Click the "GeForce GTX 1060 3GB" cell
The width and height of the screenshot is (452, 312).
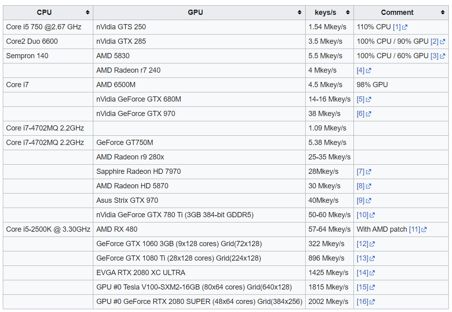click(199, 244)
